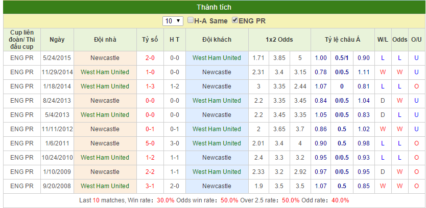Click the Thành tích header tab
Screen dimensions: 426x208
(214, 7)
